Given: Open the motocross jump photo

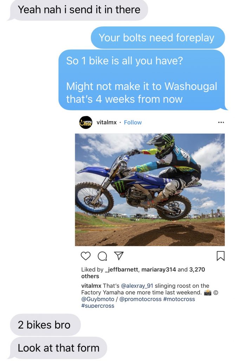Looking at the screenshot, I should coord(150,190).
